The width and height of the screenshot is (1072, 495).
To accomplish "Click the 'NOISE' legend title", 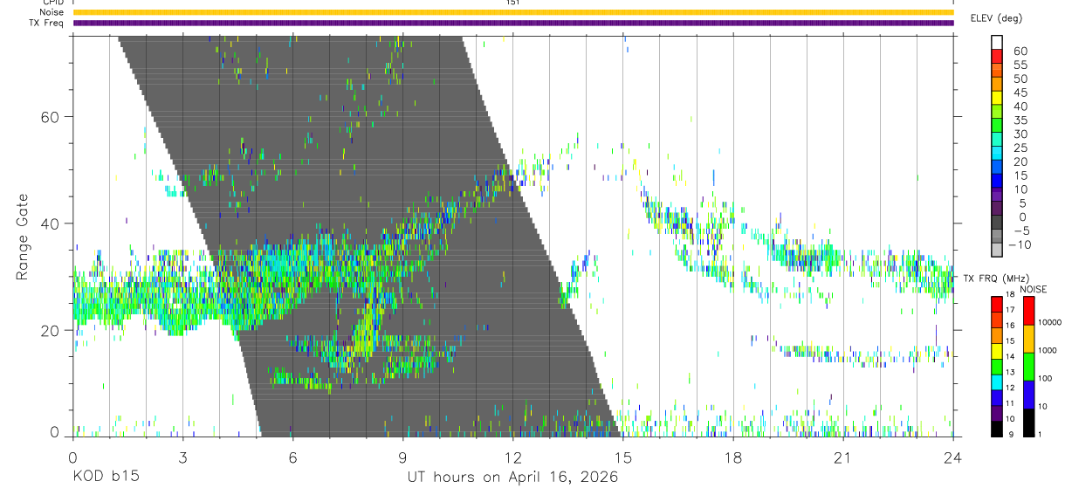I will tap(1033, 289).
